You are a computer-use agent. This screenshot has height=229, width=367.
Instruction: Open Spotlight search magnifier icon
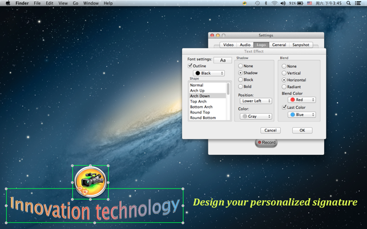click(x=348, y=3)
